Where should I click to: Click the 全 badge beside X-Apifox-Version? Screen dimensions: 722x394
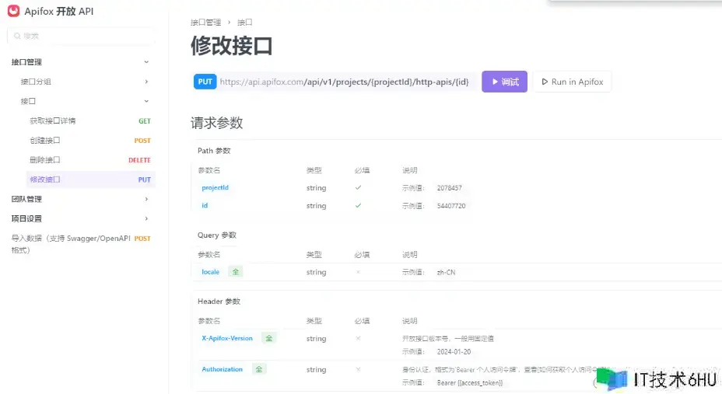pos(268,338)
